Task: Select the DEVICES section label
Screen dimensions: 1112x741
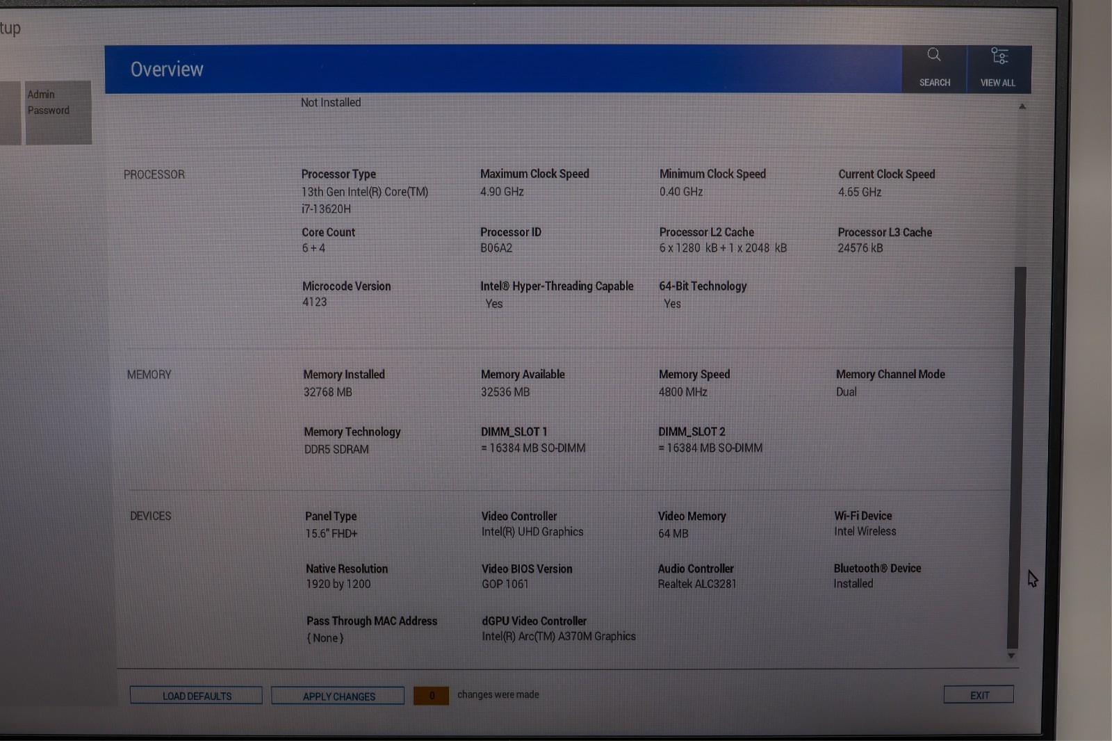Action: 151,516
